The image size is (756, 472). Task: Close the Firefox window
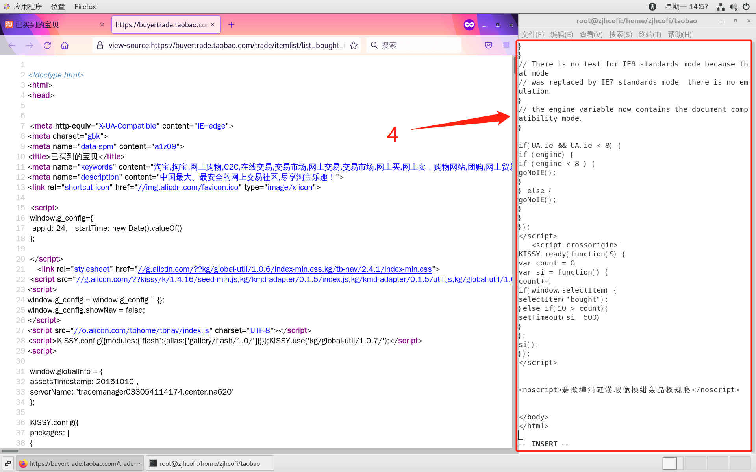pos(511,25)
